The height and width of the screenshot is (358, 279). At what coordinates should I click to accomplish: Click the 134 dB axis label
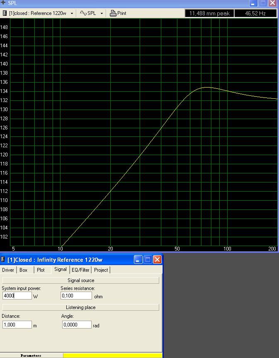pos(4,91)
